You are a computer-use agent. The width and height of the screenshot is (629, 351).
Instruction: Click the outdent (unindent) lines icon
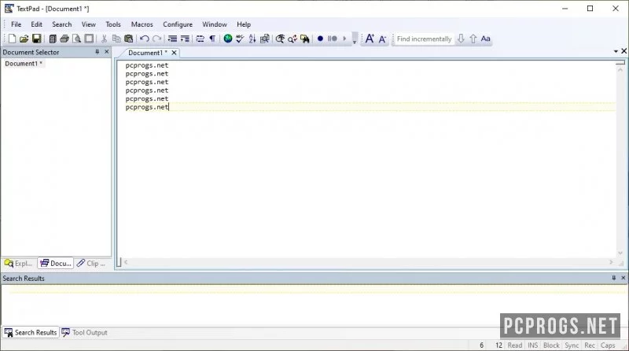(x=172, y=39)
